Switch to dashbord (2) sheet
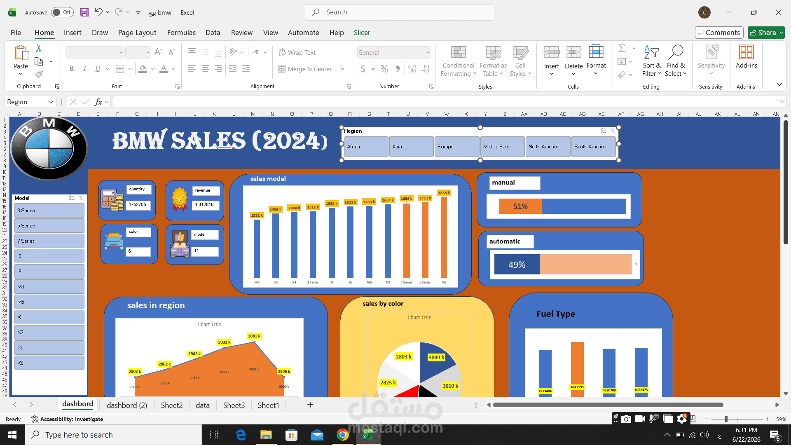This screenshot has width=791, height=445. tap(127, 405)
